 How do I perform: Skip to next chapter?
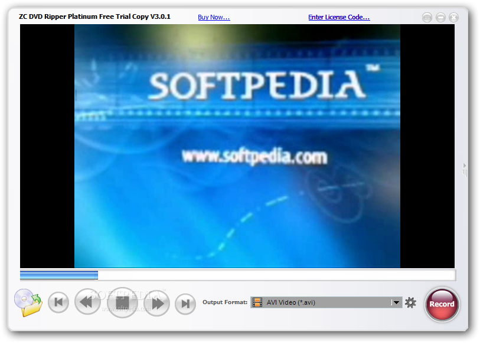tap(185, 304)
